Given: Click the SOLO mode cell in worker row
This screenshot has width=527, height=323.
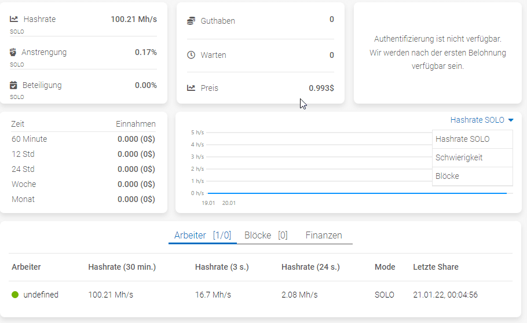Looking at the screenshot, I should [x=385, y=295].
